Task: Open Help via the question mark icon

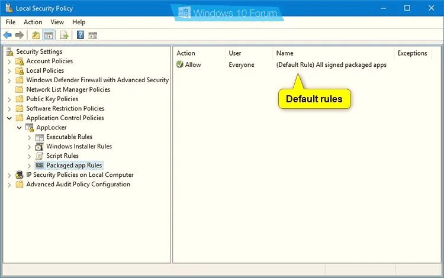Action: coord(81,35)
